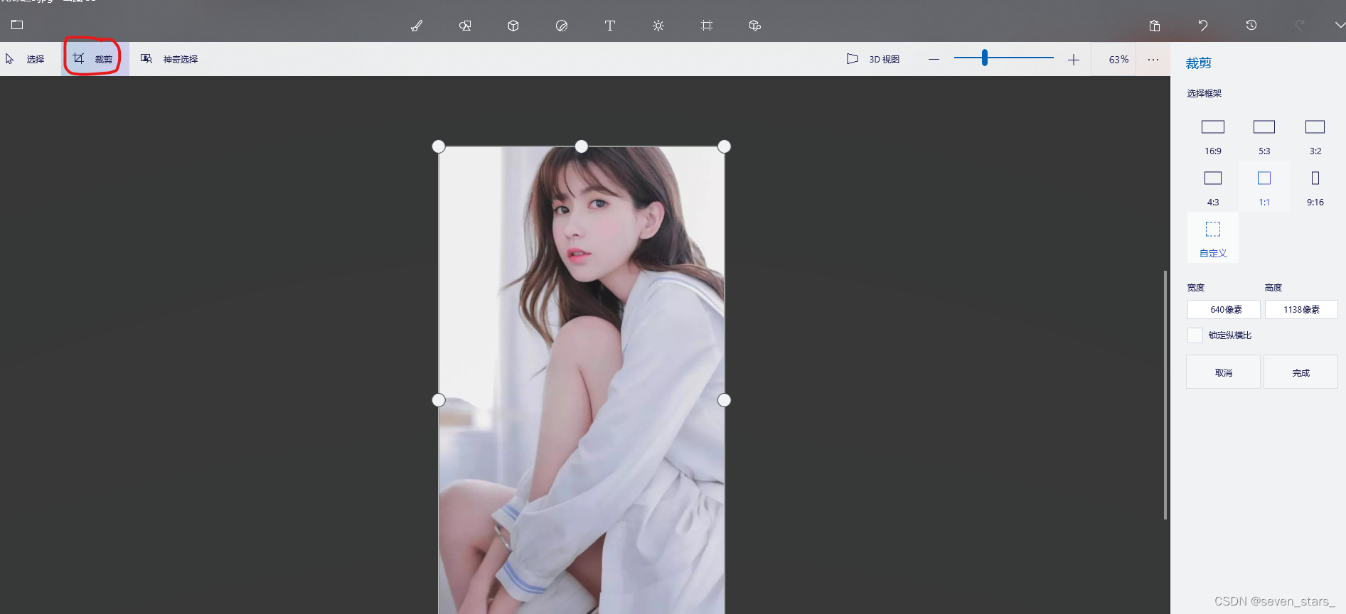Open the Stickers tool
The height and width of the screenshot is (614, 1346).
click(x=562, y=26)
